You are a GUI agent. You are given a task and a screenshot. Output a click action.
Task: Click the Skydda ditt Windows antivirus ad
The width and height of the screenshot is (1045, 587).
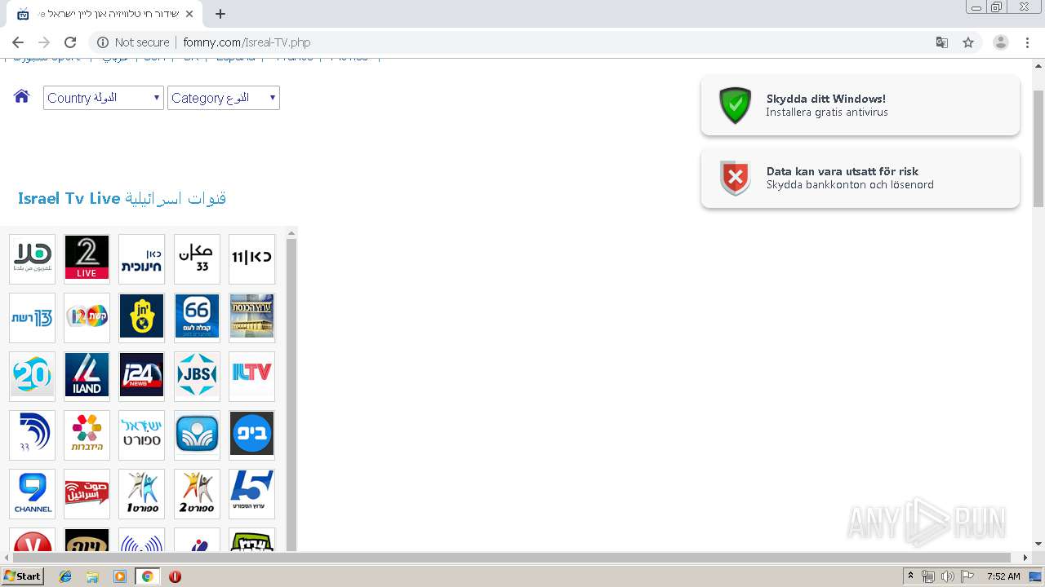pos(860,105)
